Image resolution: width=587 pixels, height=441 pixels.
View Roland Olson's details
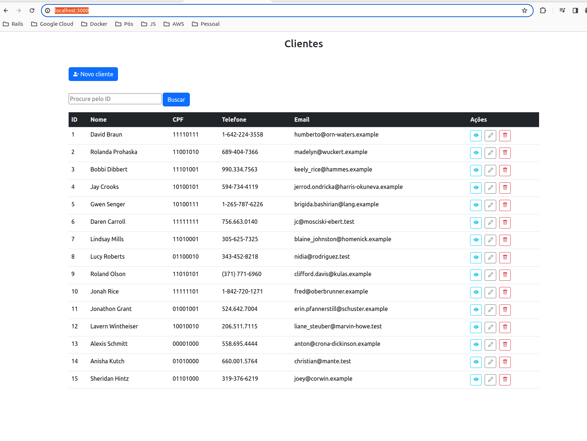click(x=476, y=275)
